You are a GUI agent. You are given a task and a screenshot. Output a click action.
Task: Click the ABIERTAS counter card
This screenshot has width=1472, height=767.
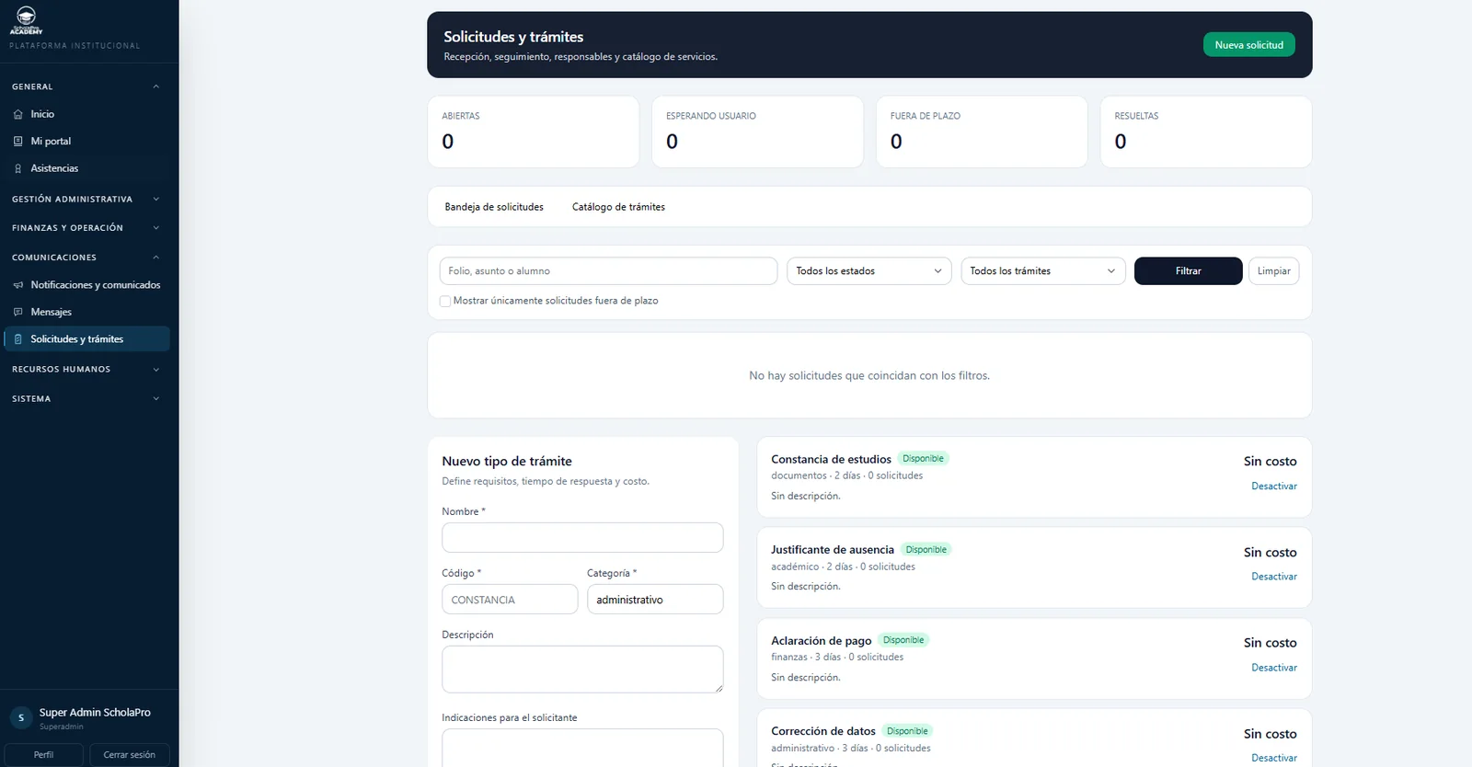click(534, 132)
